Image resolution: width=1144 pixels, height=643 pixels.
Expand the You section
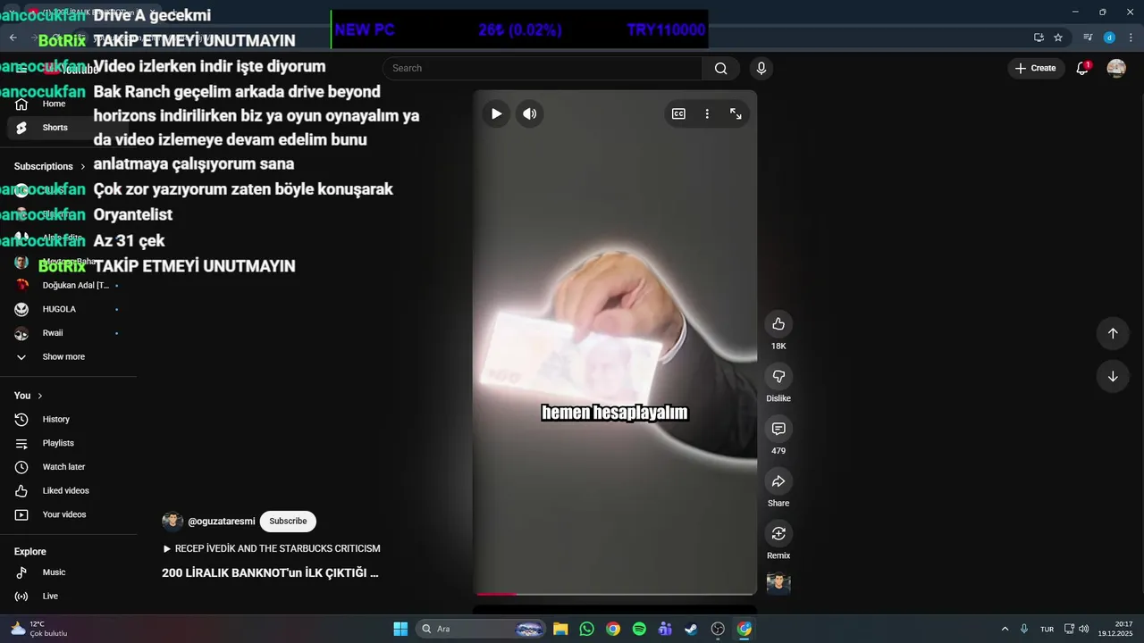click(x=29, y=396)
